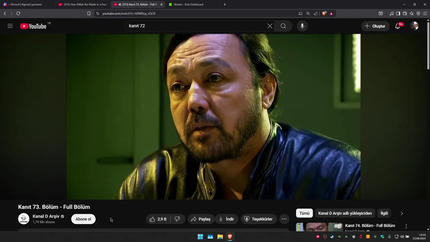The height and width of the screenshot is (242, 430).
Task: Open the Brave Rewards triangle icon
Action: click(331, 13)
